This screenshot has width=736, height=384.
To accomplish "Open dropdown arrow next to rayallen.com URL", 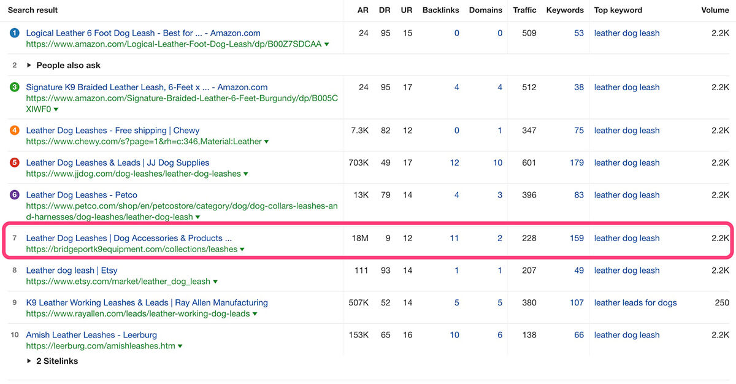I will [255, 314].
